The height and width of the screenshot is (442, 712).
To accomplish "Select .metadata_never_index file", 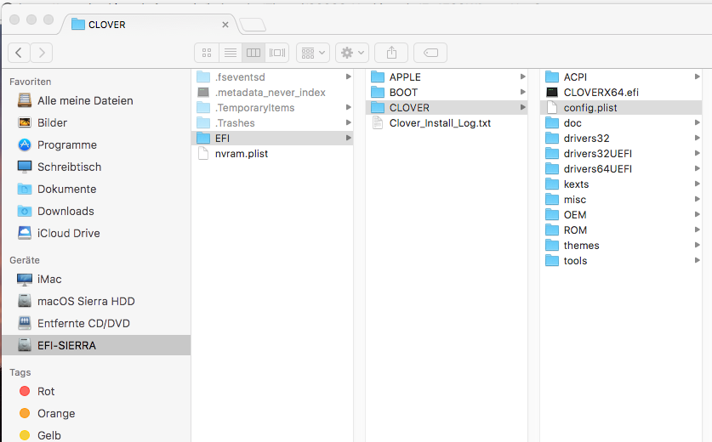I will (x=272, y=93).
